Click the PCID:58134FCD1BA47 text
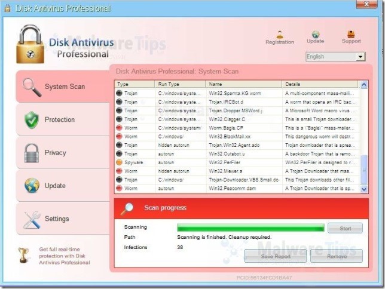385x289 pixels. pyautogui.click(x=264, y=278)
